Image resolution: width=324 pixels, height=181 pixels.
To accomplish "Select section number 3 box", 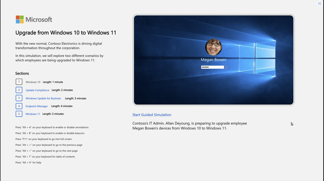I will (x=19, y=98).
